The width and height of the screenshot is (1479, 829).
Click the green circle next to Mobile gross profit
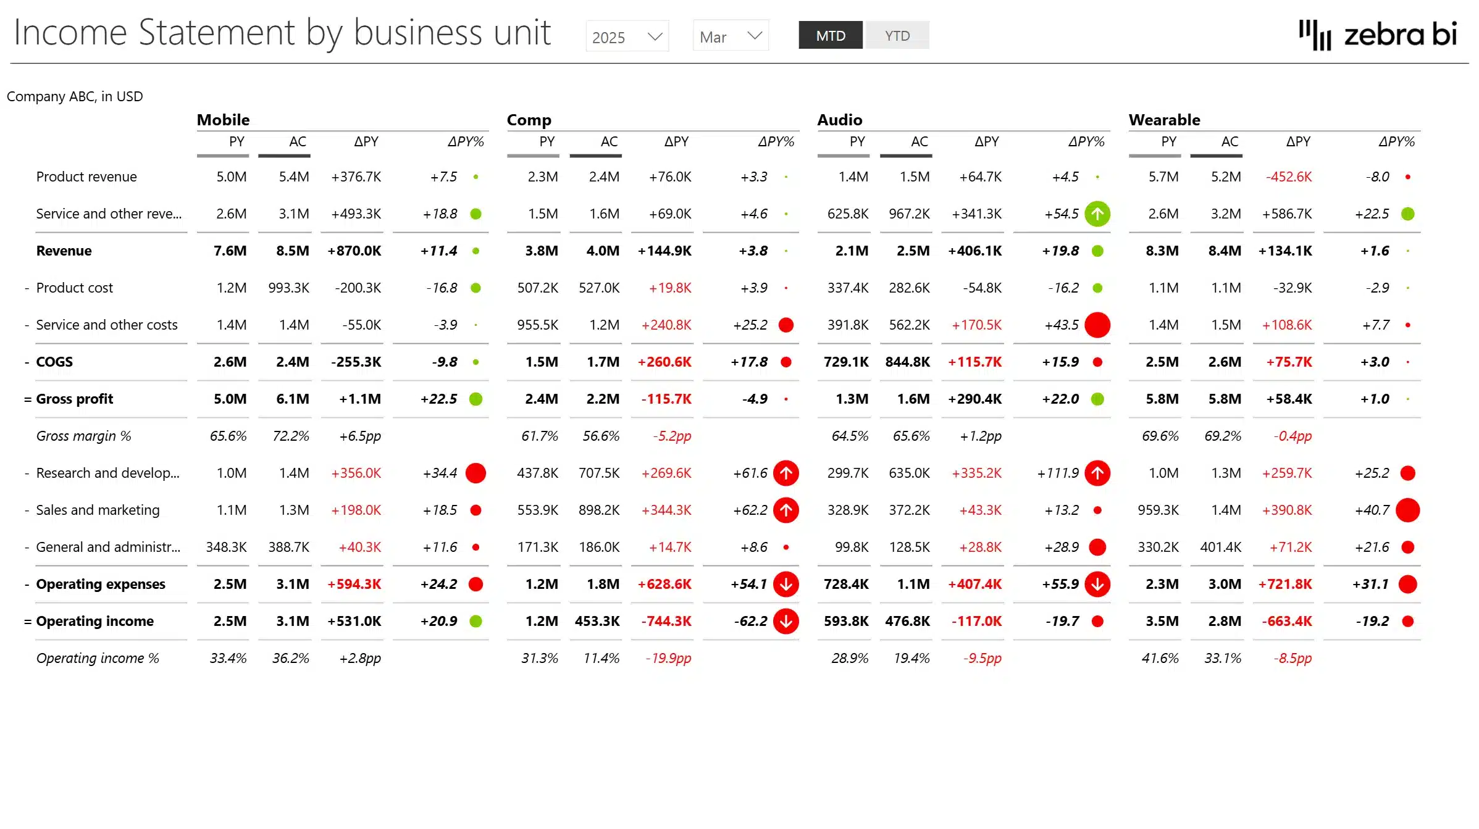click(x=476, y=399)
